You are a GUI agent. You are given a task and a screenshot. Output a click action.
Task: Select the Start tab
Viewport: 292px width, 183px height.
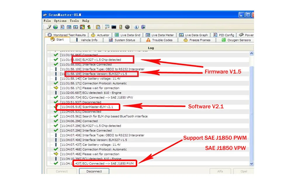point(57,40)
